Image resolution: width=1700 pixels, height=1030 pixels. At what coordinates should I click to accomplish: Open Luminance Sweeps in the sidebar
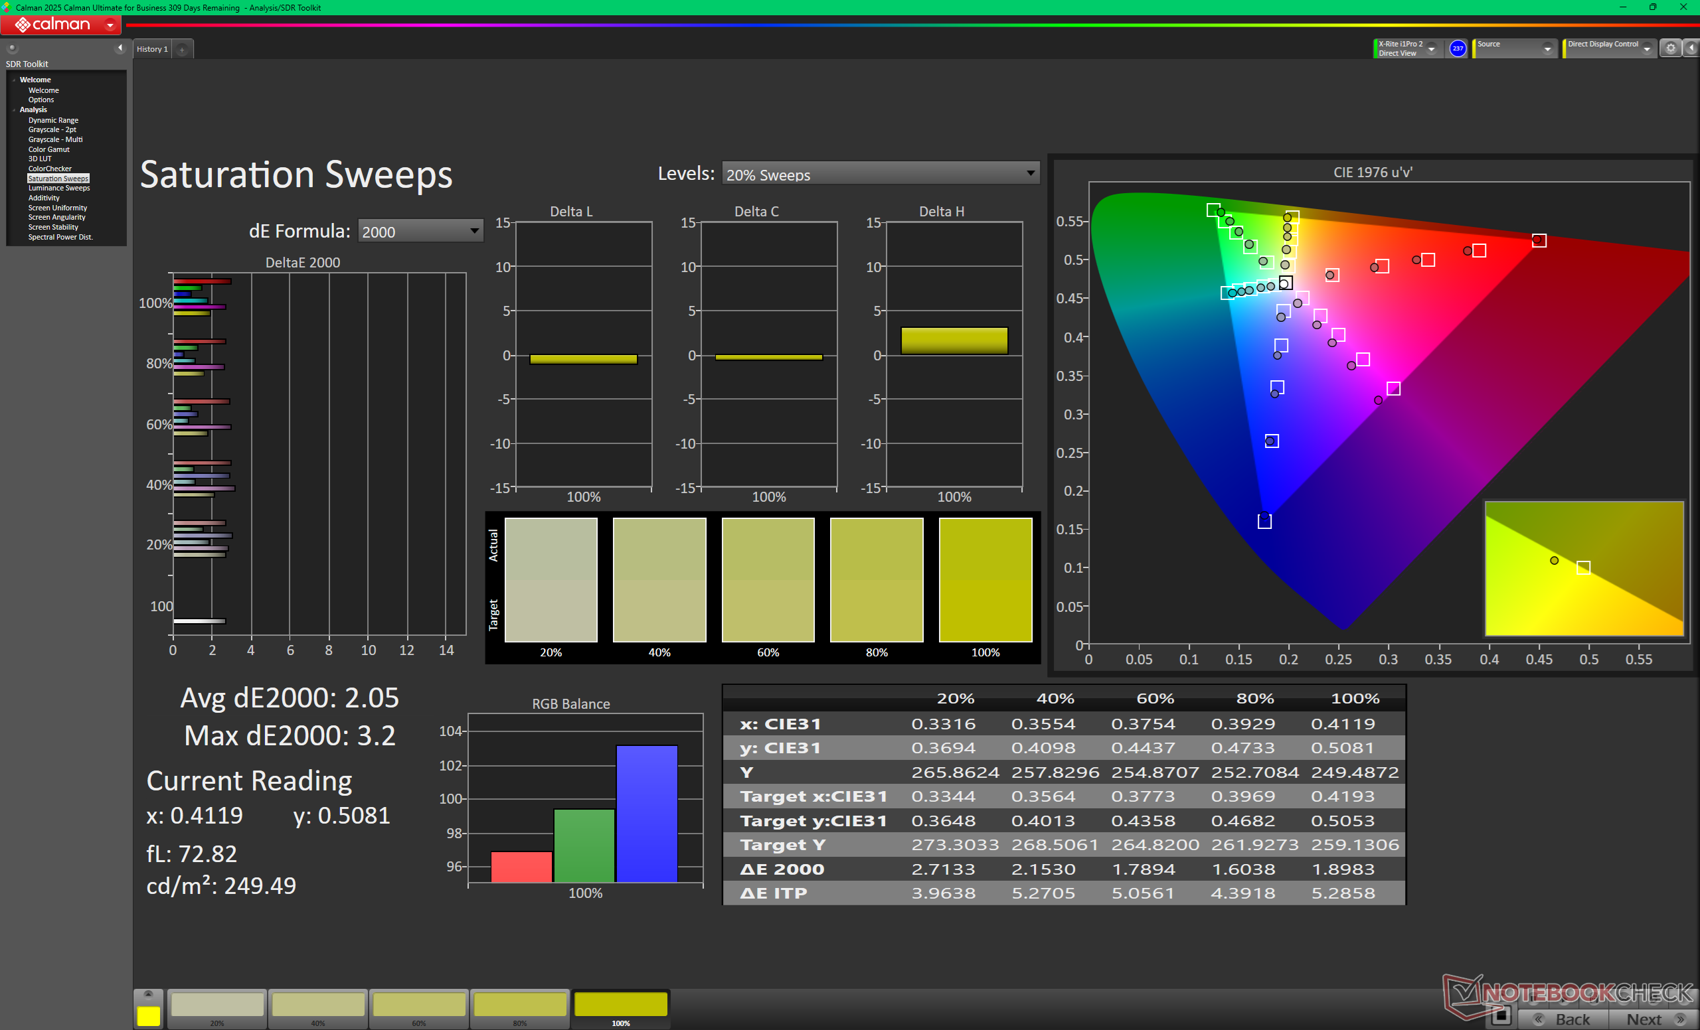tap(58, 188)
